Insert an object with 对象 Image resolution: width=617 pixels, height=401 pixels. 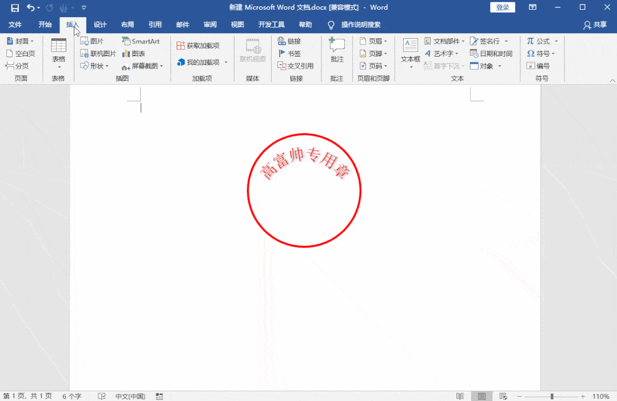485,66
